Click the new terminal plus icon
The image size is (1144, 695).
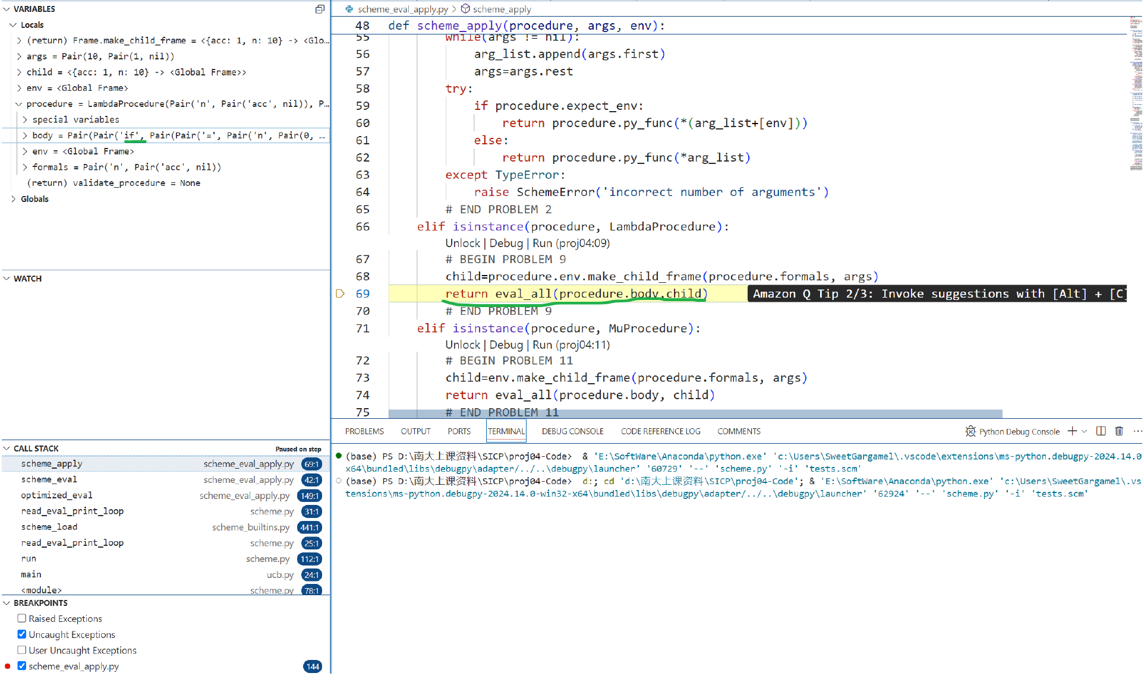pos(1072,431)
